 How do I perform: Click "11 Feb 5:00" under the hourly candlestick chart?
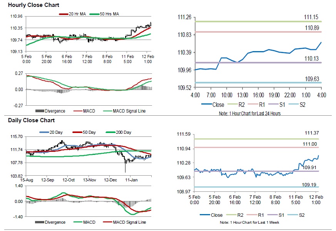127,59
